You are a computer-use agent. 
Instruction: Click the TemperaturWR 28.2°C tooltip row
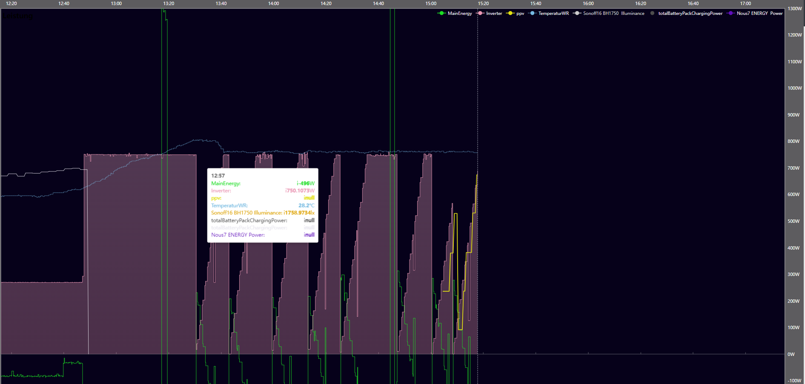tap(263, 205)
